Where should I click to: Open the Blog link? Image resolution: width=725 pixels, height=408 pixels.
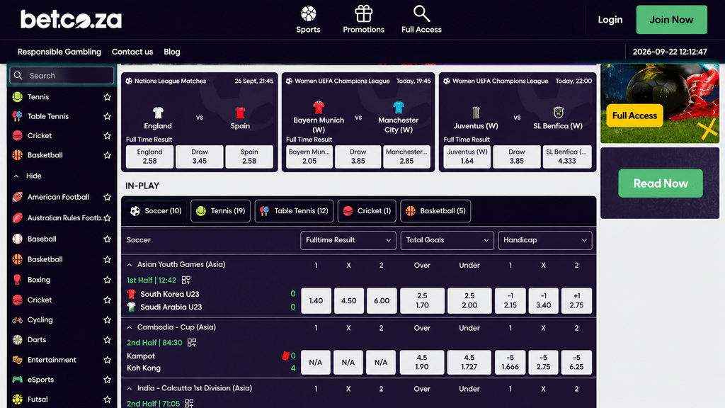[x=172, y=52]
